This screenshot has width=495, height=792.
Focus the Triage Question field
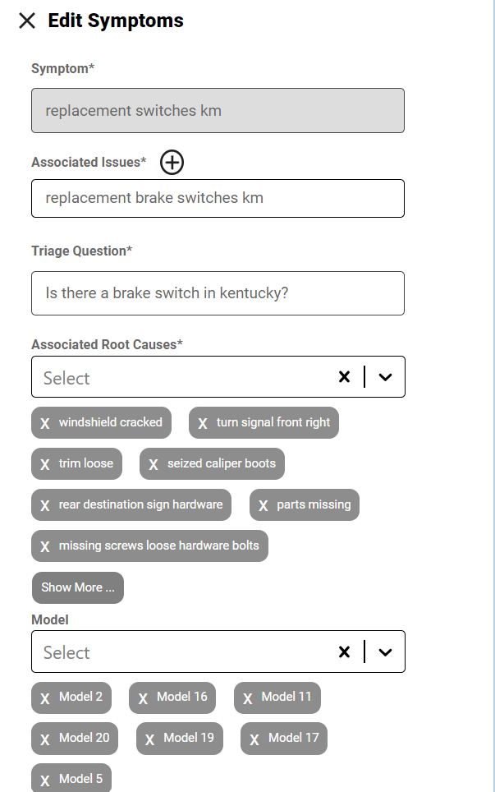pyautogui.click(x=218, y=293)
